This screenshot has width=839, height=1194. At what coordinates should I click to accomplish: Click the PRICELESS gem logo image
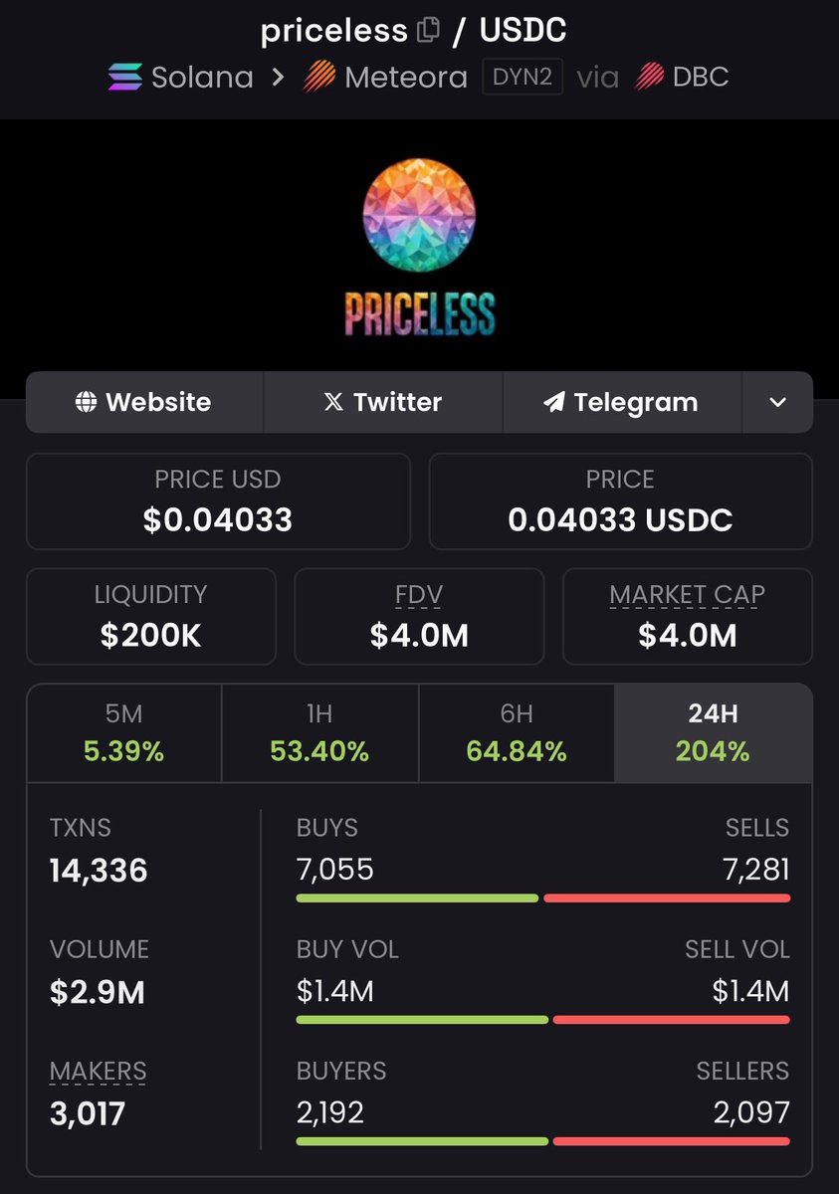[x=419, y=247]
